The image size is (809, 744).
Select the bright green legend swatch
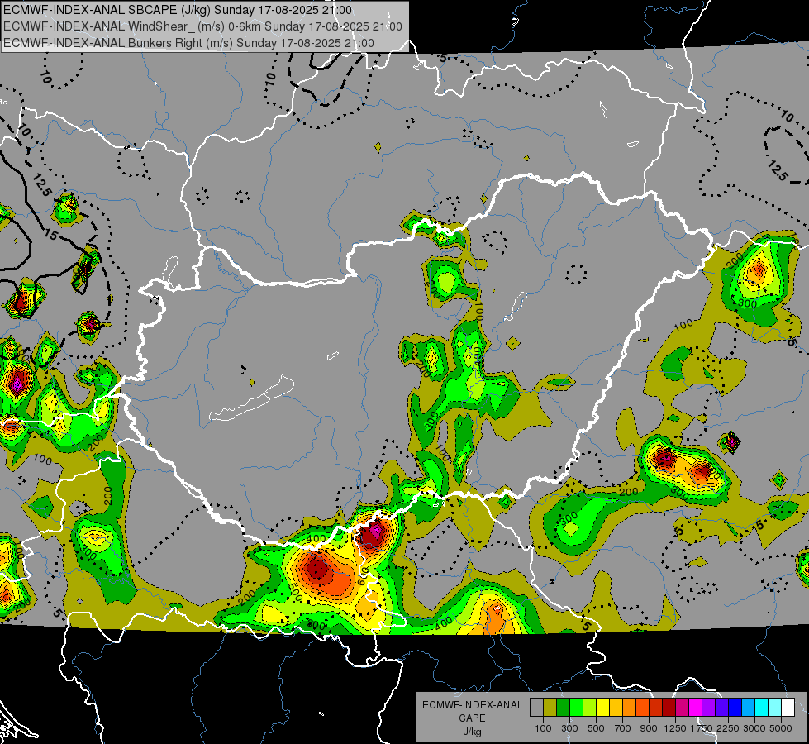[576, 707]
